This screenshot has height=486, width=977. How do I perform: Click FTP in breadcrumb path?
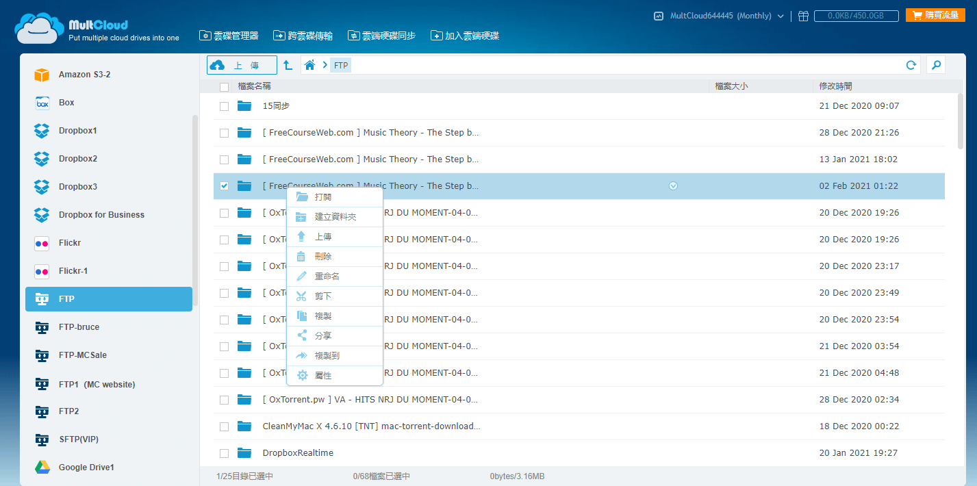341,66
